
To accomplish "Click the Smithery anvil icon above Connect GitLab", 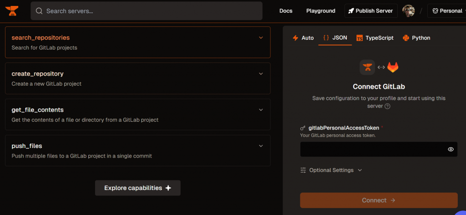I will 367,67.
